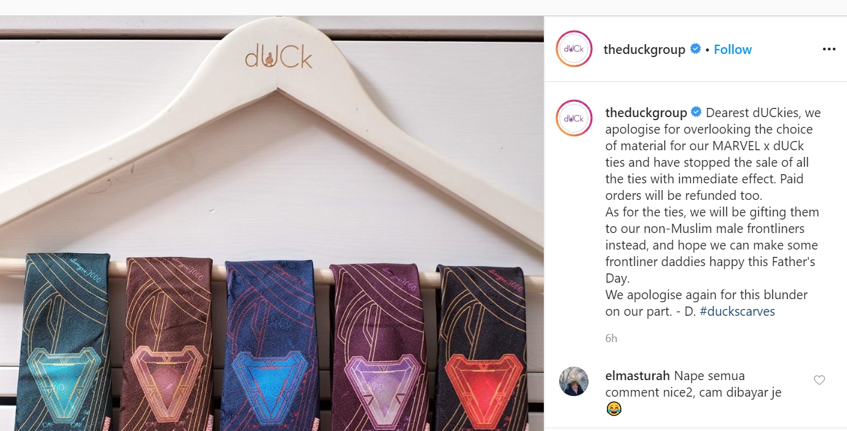Like elmasturah's comment with heart icon
Viewport: 847px width, 431px height.
click(x=819, y=380)
